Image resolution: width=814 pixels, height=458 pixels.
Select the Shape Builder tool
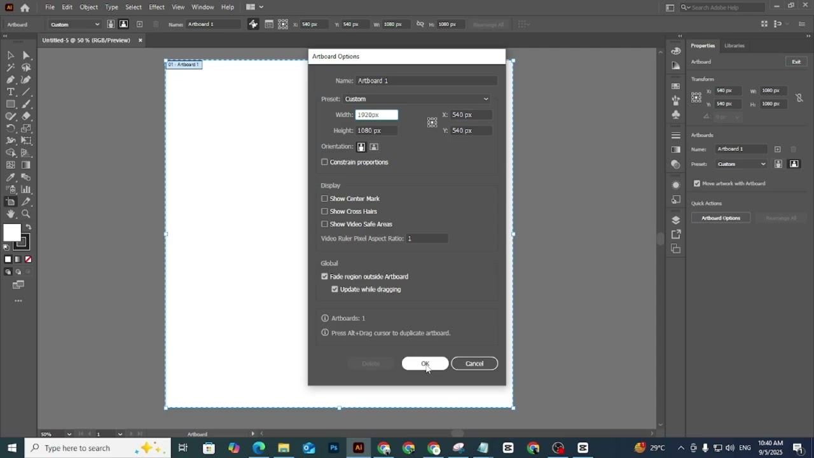pyautogui.click(x=11, y=153)
